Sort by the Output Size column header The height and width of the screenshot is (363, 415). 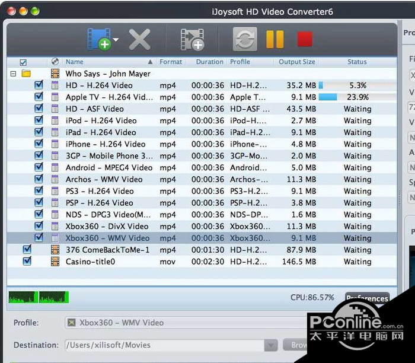296,62
